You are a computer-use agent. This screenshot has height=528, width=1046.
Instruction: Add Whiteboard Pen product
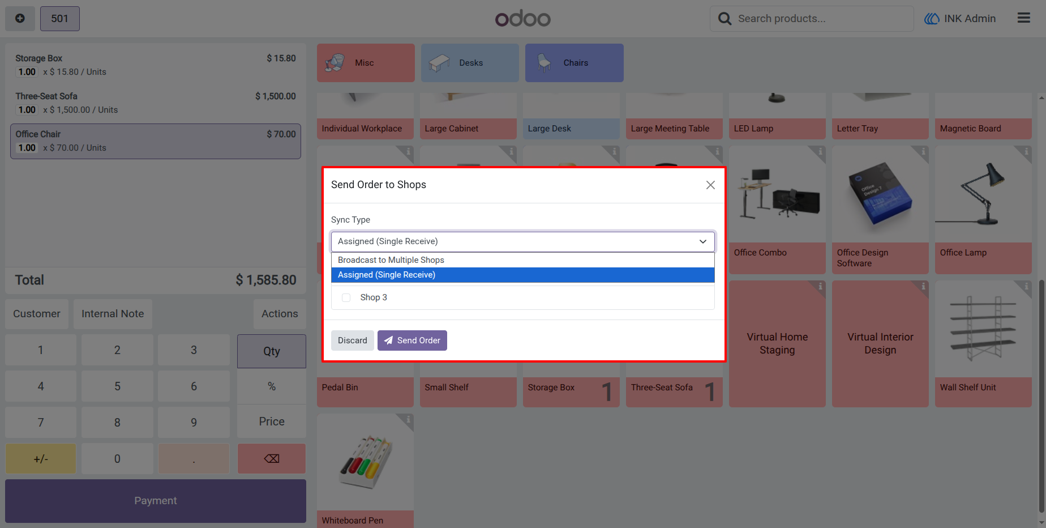click(366, 470)
